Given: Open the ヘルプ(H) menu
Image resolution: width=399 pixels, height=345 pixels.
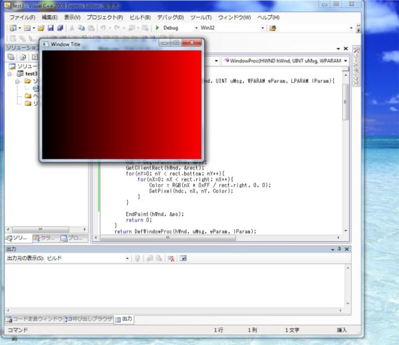Looking at the screenshot, I should pos(269,17).
